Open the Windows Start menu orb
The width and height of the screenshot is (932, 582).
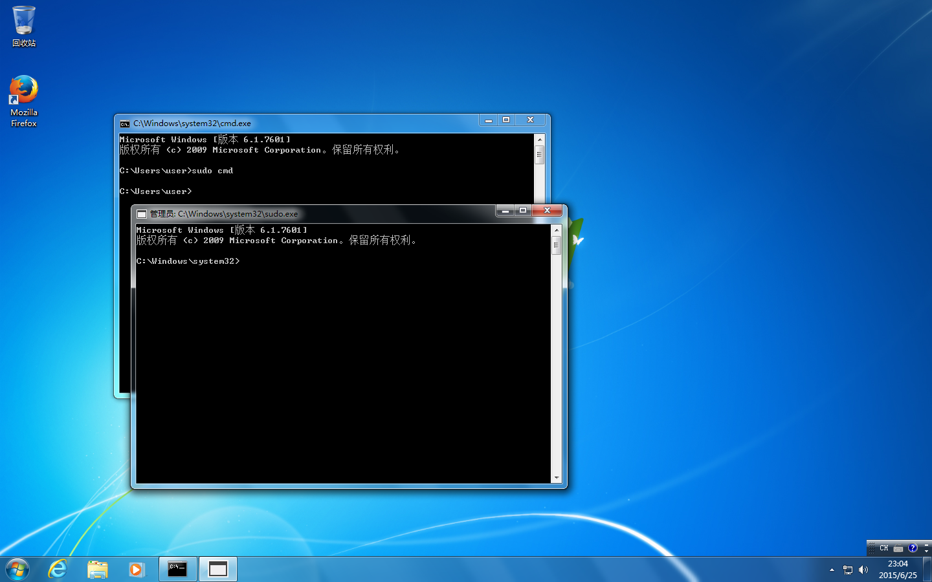point(17,569)
